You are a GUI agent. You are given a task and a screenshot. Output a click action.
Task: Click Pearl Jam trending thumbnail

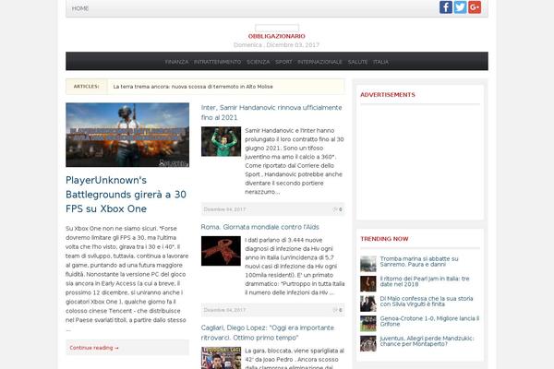tap(368, 283)
